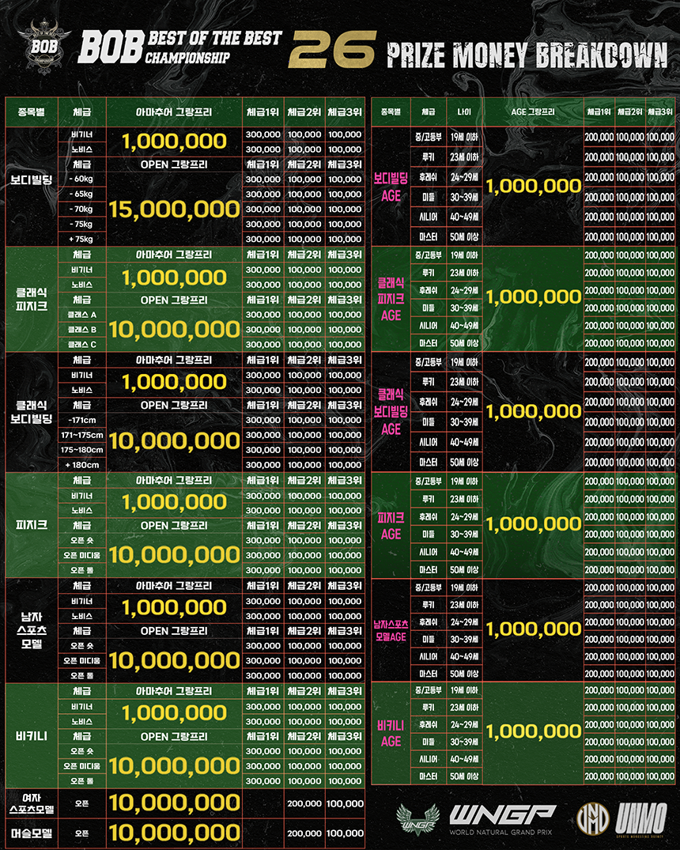
Task: Click the UNMO text logo
Action: 641,820
